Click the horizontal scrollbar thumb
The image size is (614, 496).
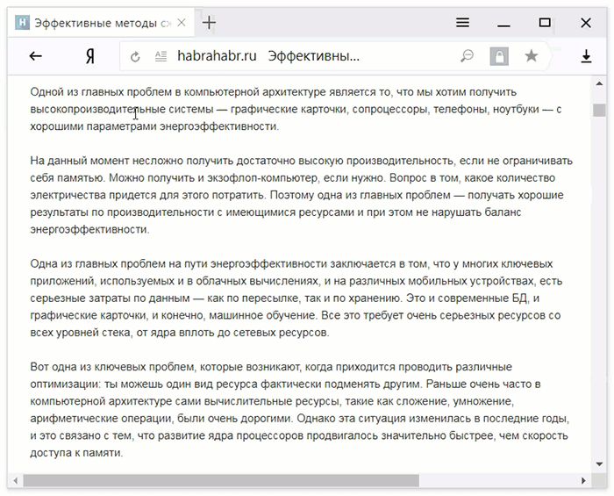(x=221, y=480)
